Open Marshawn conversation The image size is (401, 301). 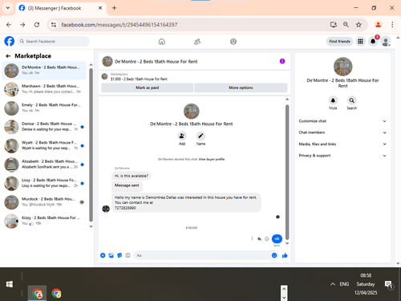pyautogui.click(x=44, y=89)
